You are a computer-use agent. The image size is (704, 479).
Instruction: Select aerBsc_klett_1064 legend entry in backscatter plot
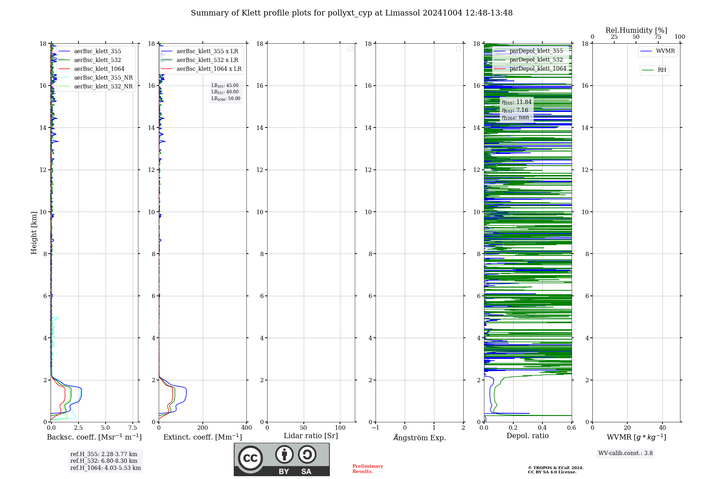coord(96,69)
